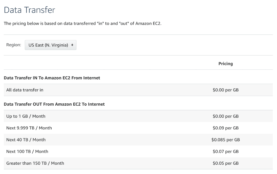Select the "Greater than 150 TB / Month" row label
The height and width of the screenshot is (174, 277).
[35, 163]
